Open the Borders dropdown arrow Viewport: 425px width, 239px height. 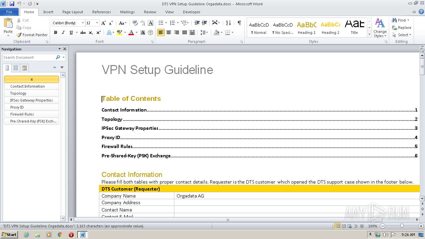pos(232,33)
